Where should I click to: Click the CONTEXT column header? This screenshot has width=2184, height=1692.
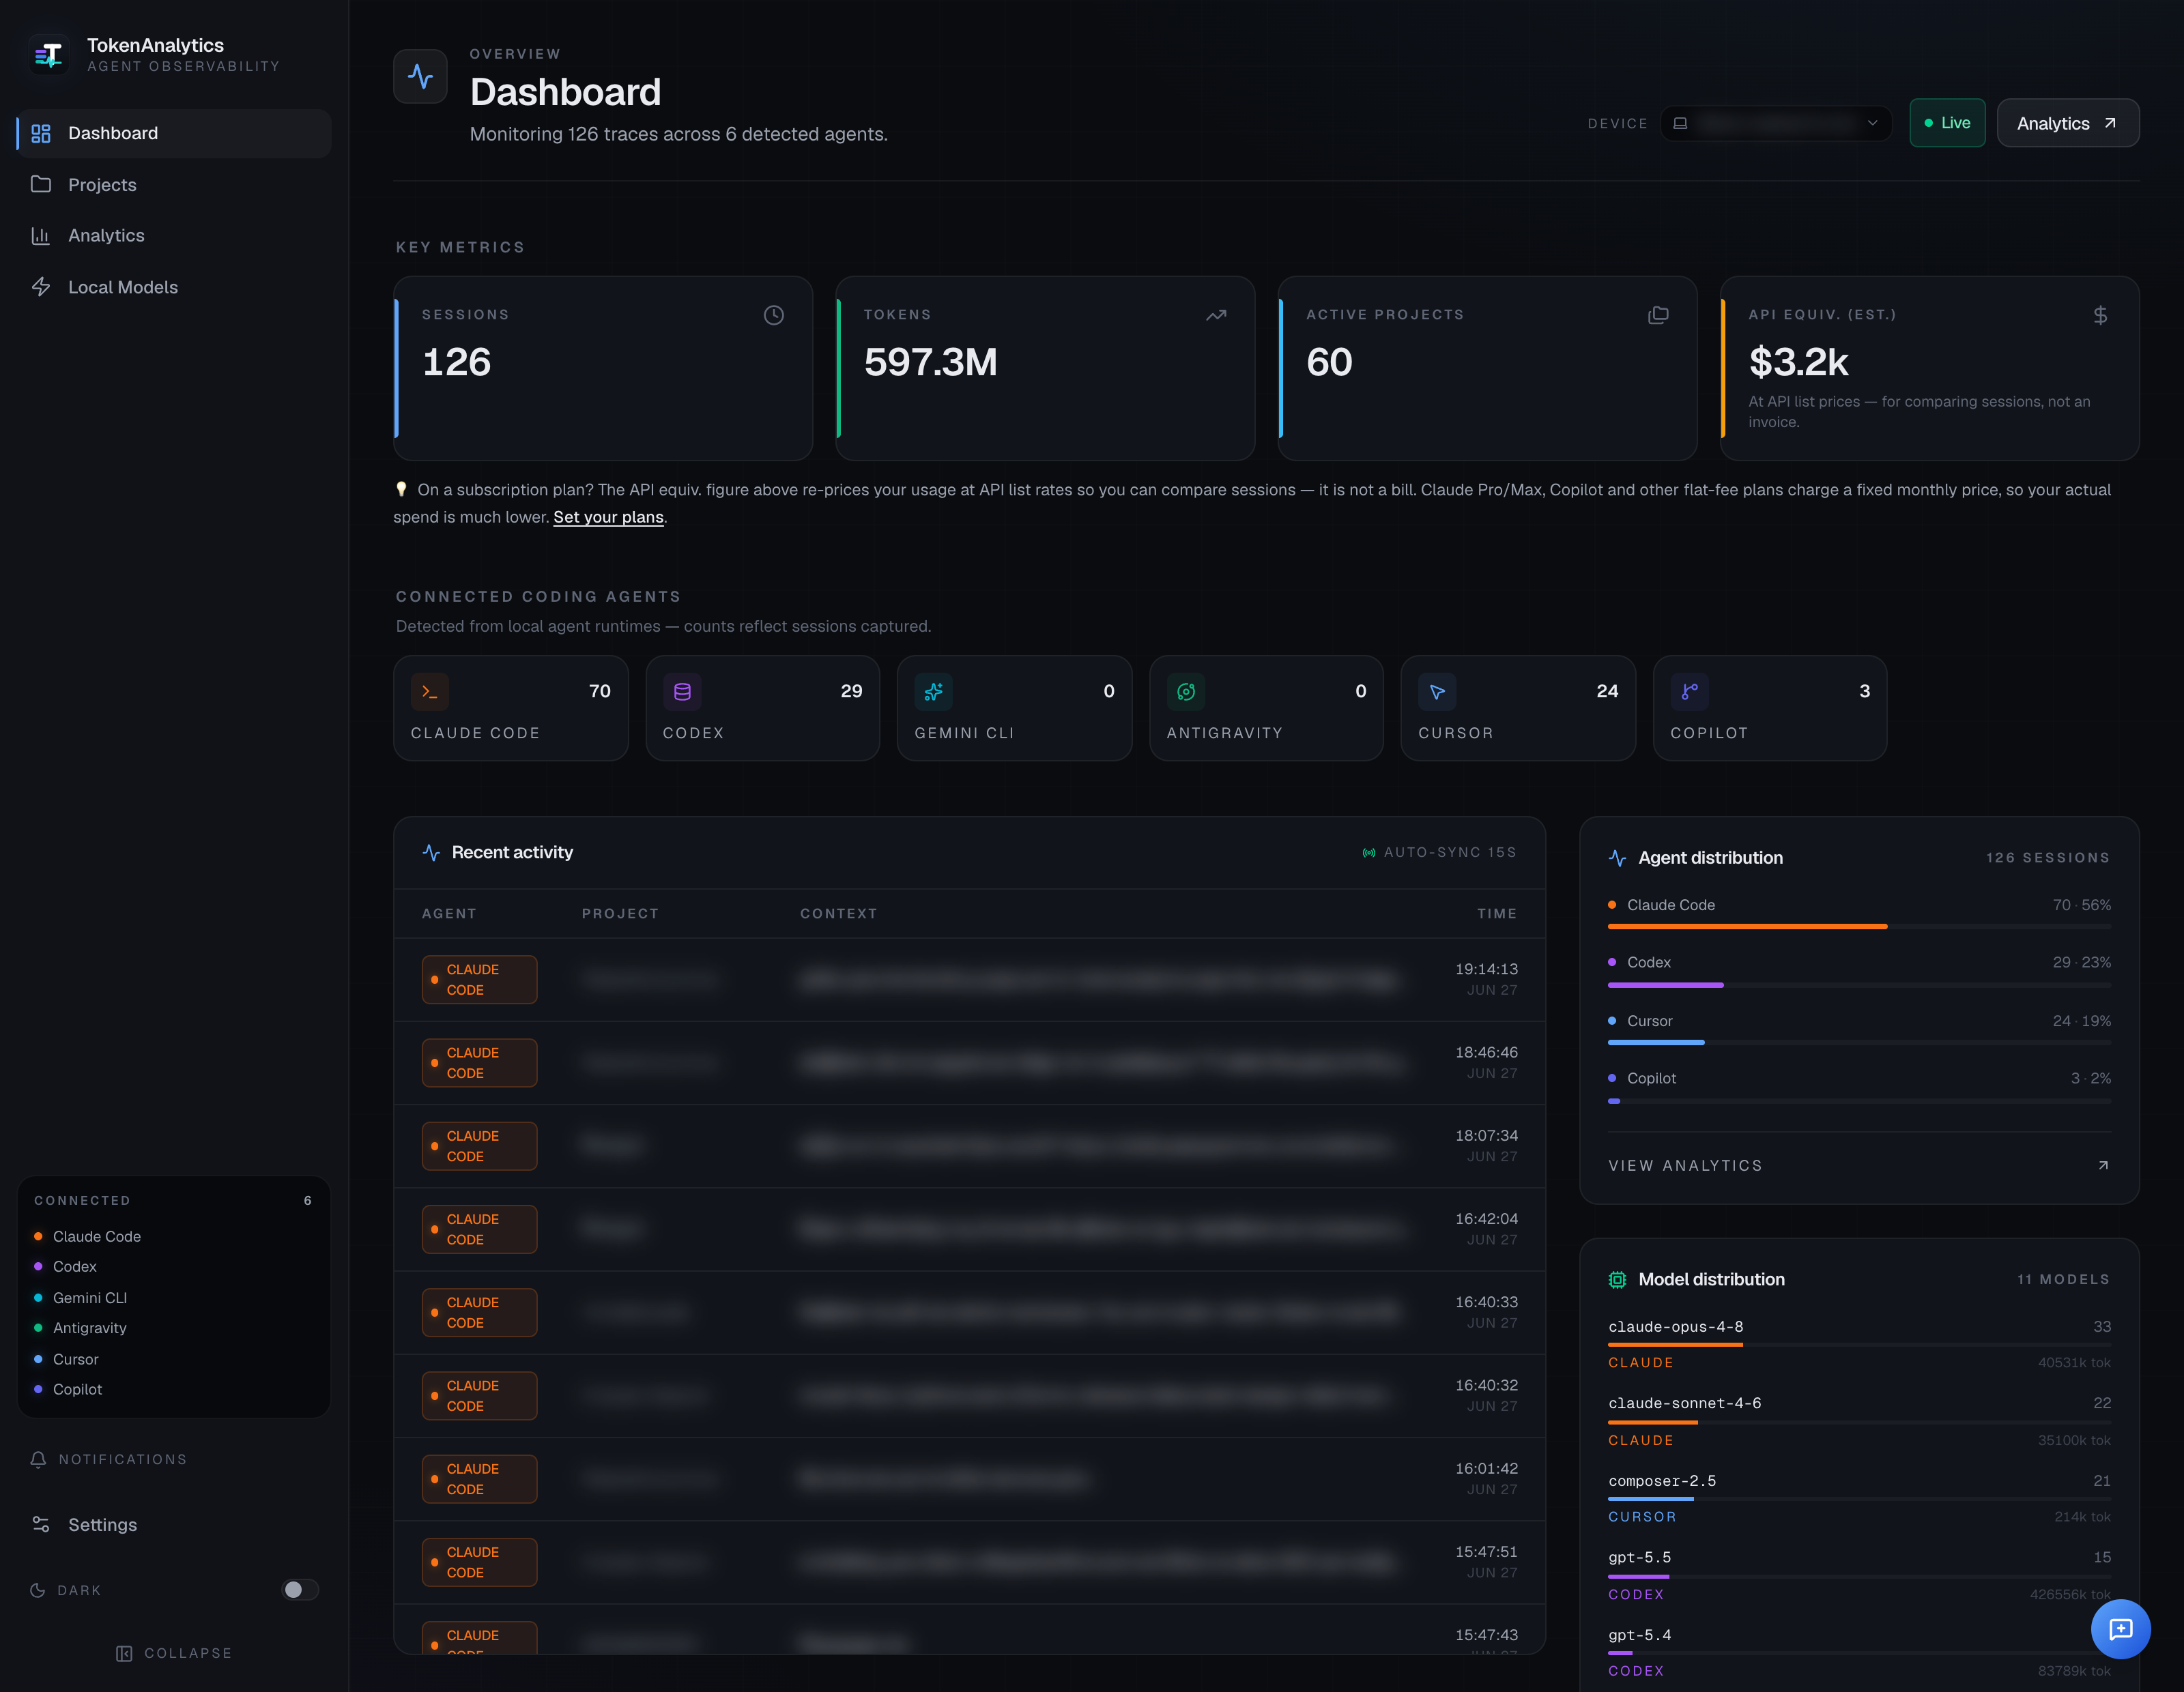coord(838,914)
